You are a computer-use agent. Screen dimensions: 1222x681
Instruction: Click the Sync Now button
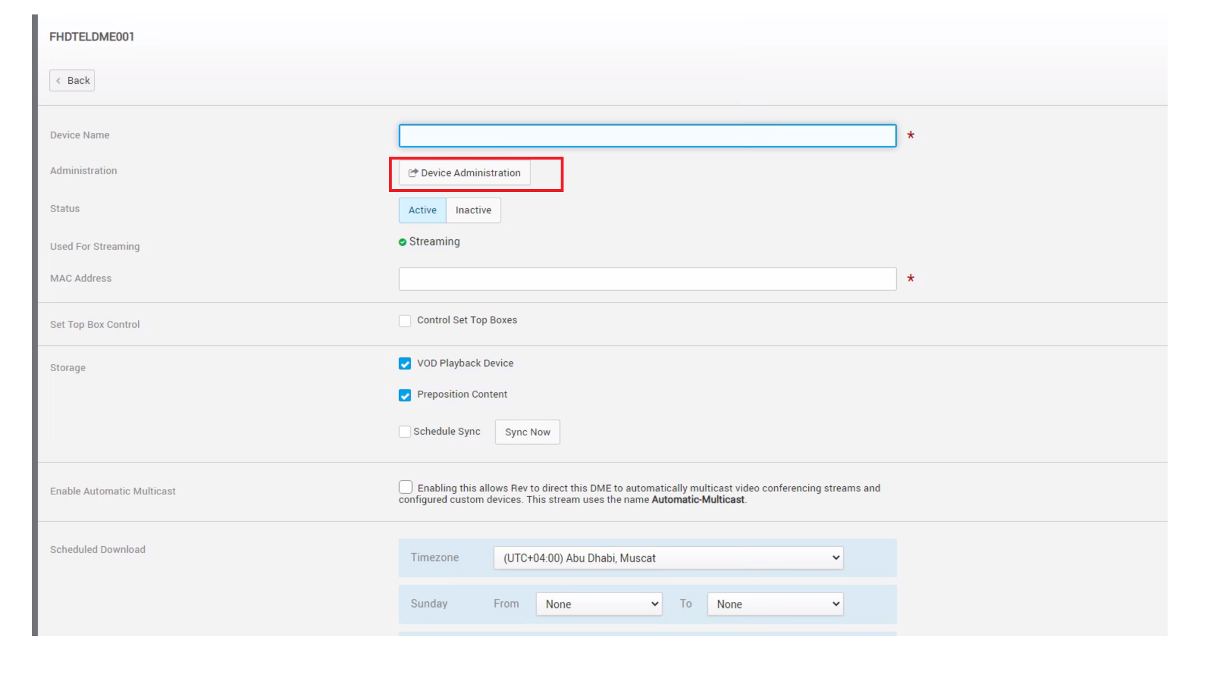coord(527,432)
